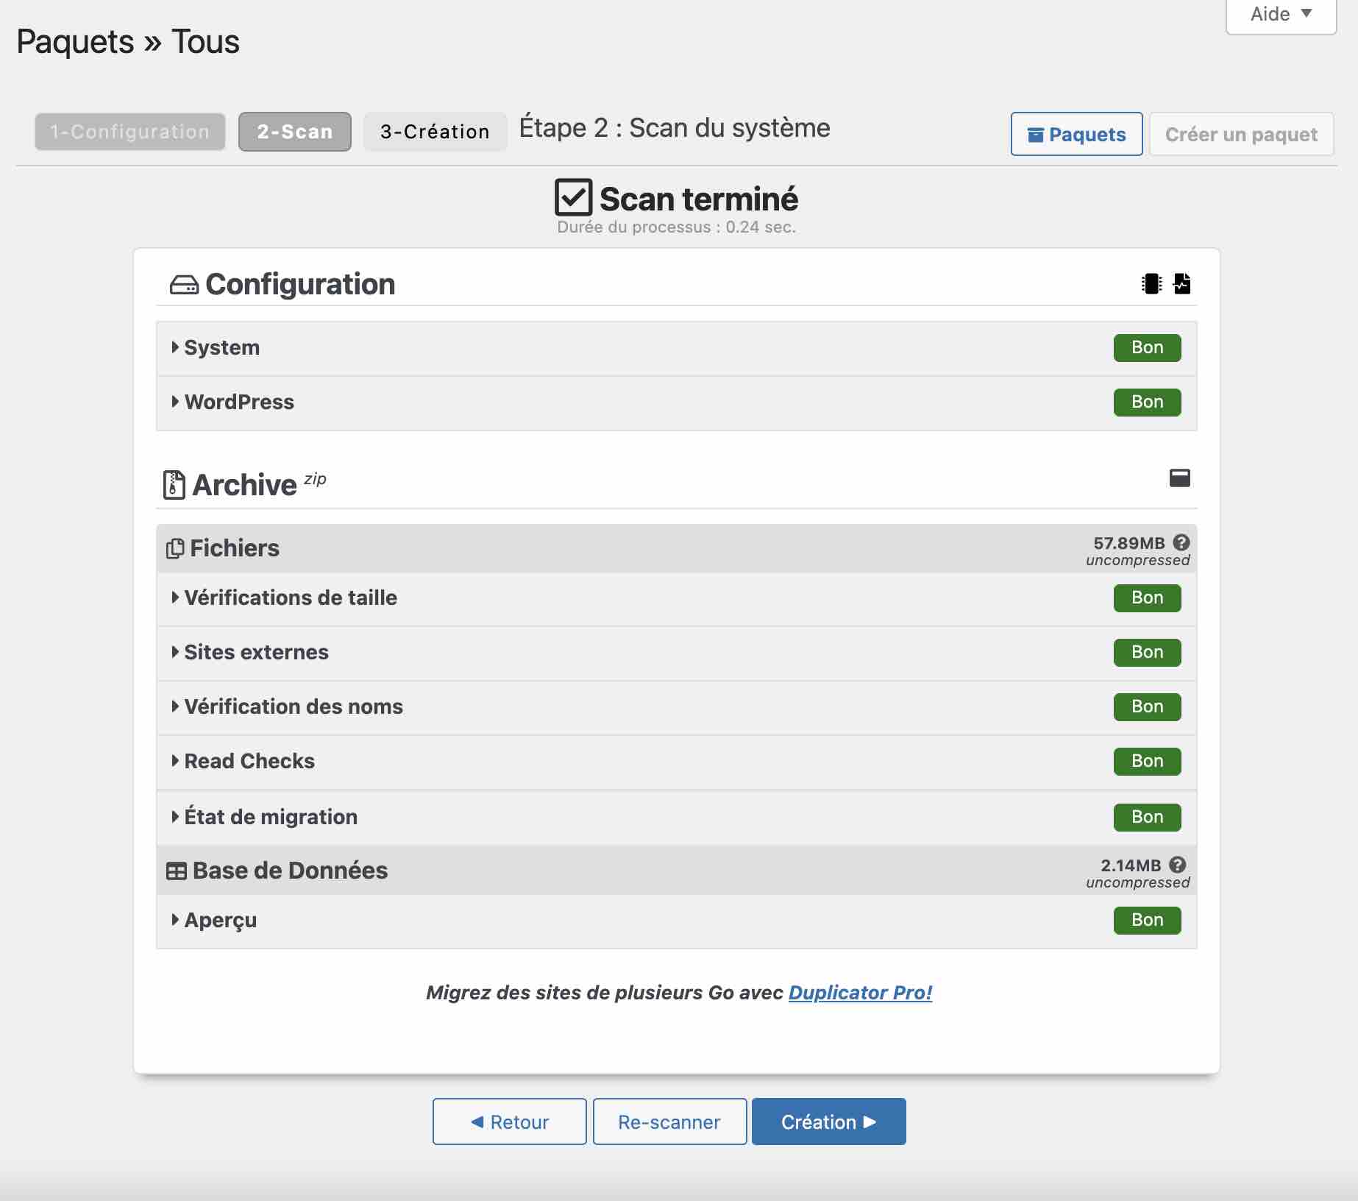Click the Fichiers copy icon
Image resolution: width=1358 pixels, height=1201 pixels.
pos(175,548)
